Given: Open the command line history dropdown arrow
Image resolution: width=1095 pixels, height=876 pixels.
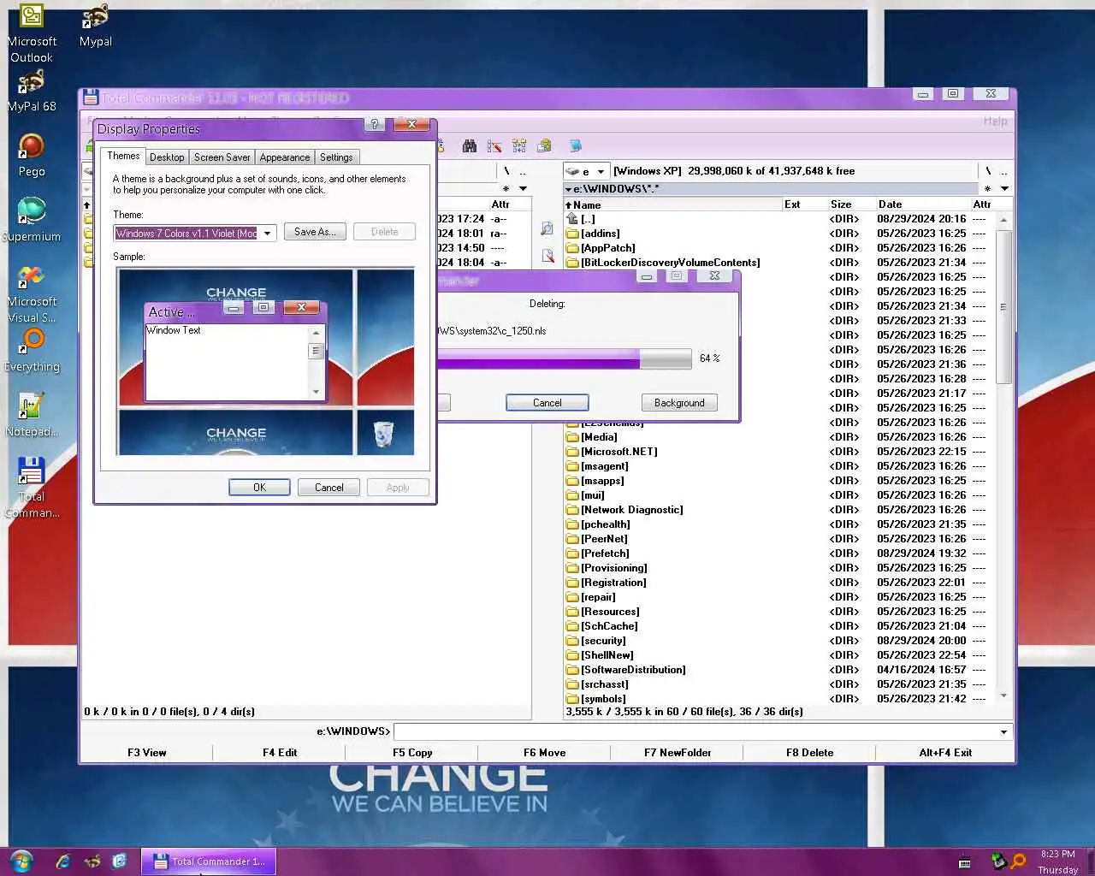Looking at the screenshot, I should pos(1003,732).
